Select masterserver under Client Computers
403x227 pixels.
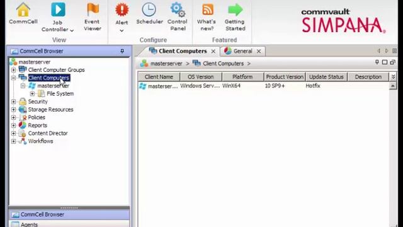(53, 86)
